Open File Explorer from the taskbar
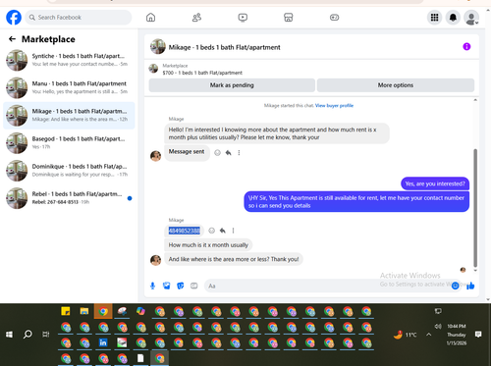 [x=84, y=311]
